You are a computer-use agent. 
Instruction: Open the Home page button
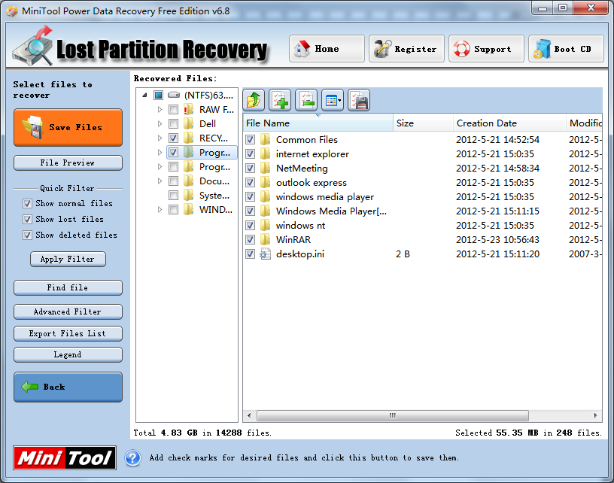pos(327,49)
